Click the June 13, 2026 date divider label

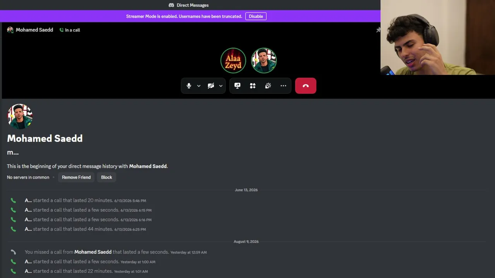246,190
